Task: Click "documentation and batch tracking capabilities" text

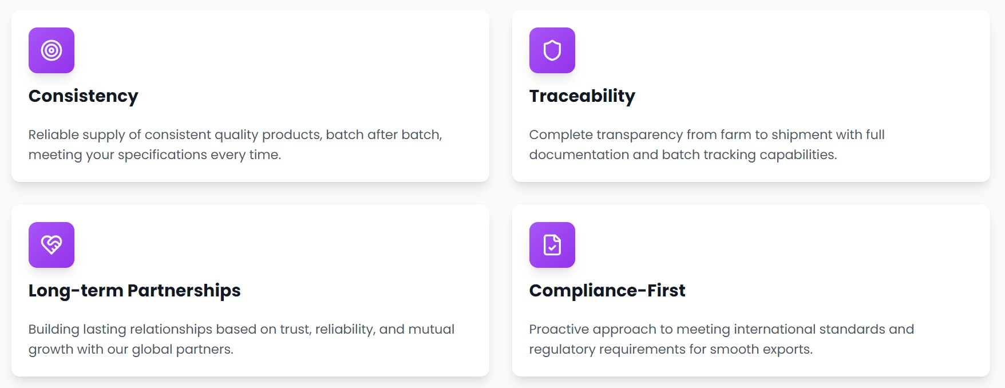Action: 683,155
